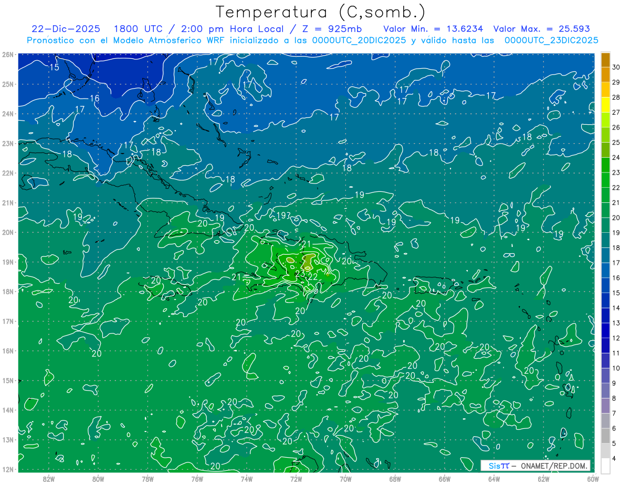Click the legend scale label '25'
This screenshot has height=486, width=630.
click(x=616, y=142)
